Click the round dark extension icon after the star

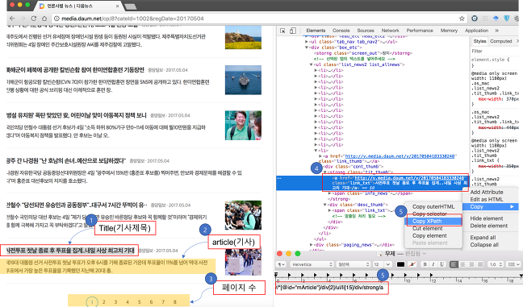[475, 19]
